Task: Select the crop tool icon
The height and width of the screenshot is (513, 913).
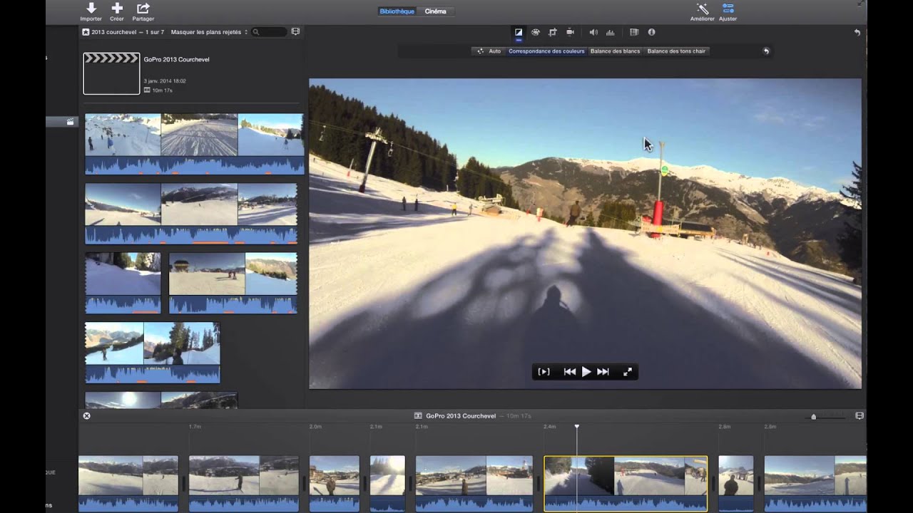Action: click(552, 32)
